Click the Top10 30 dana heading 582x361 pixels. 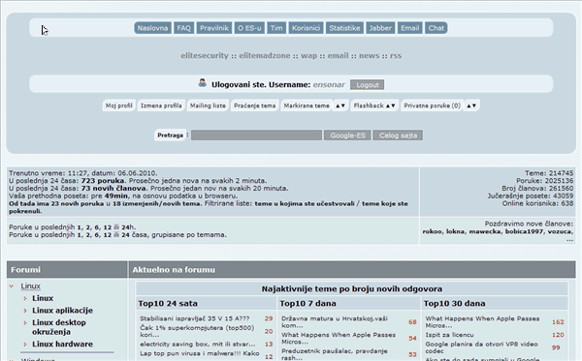(x=454, y=303)
